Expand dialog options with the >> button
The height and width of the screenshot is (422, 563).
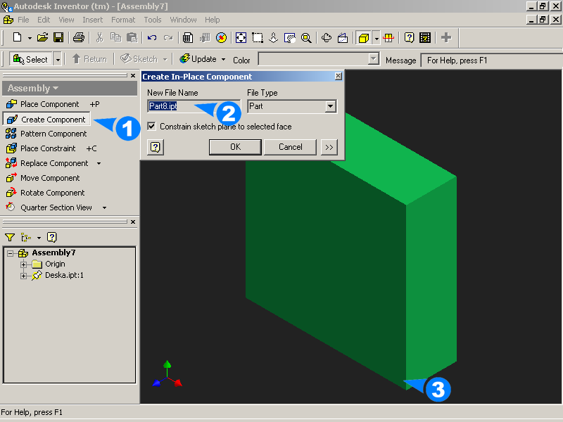click(x=329, y=147)
